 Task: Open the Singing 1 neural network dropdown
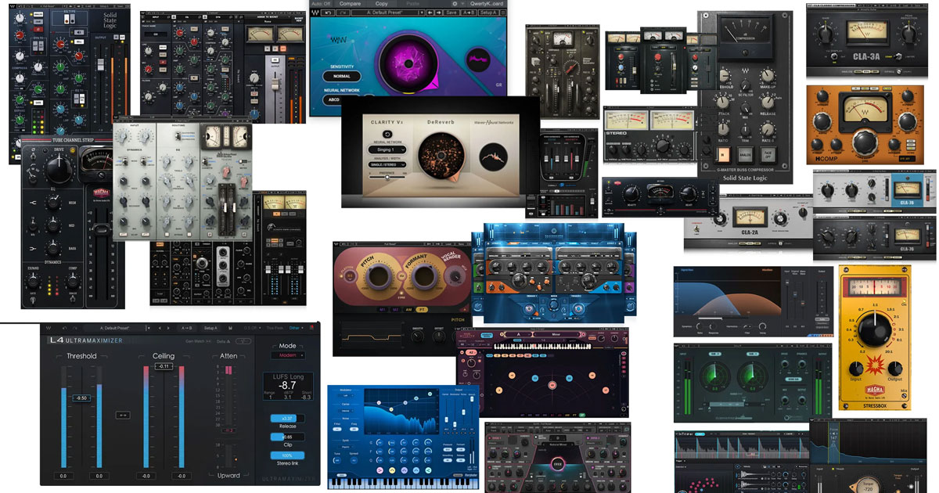(x=387, y=149)
